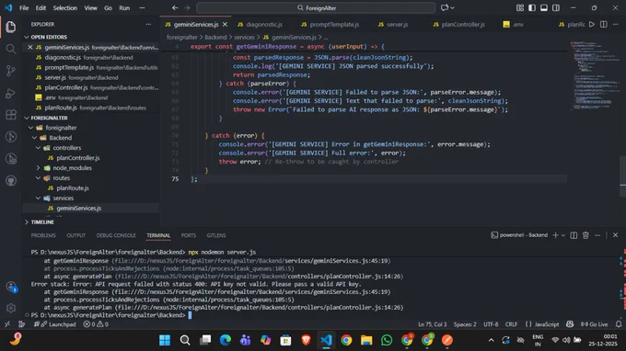Open Customize Layout icon in title bar
The image size is (626, 351).
tap(520, 7)
